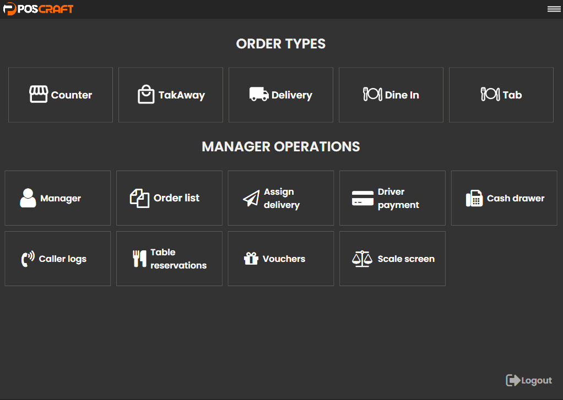Click the Driver payment card icon
The width and height of the screenshot is (563, 400).
tap(362, 198)
